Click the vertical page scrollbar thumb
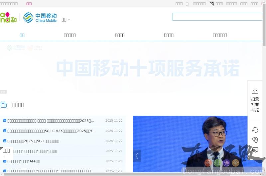 tap(264, 25)
